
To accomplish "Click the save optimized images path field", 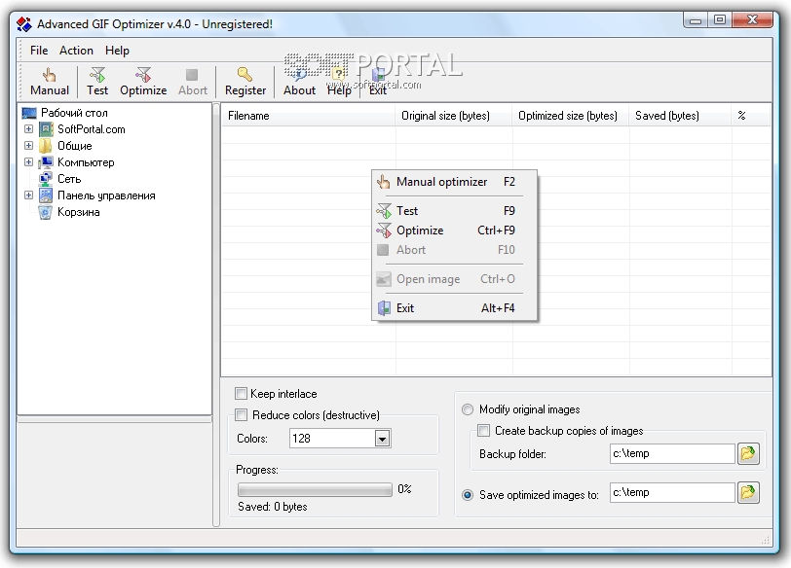I will (x=672, y=492).
